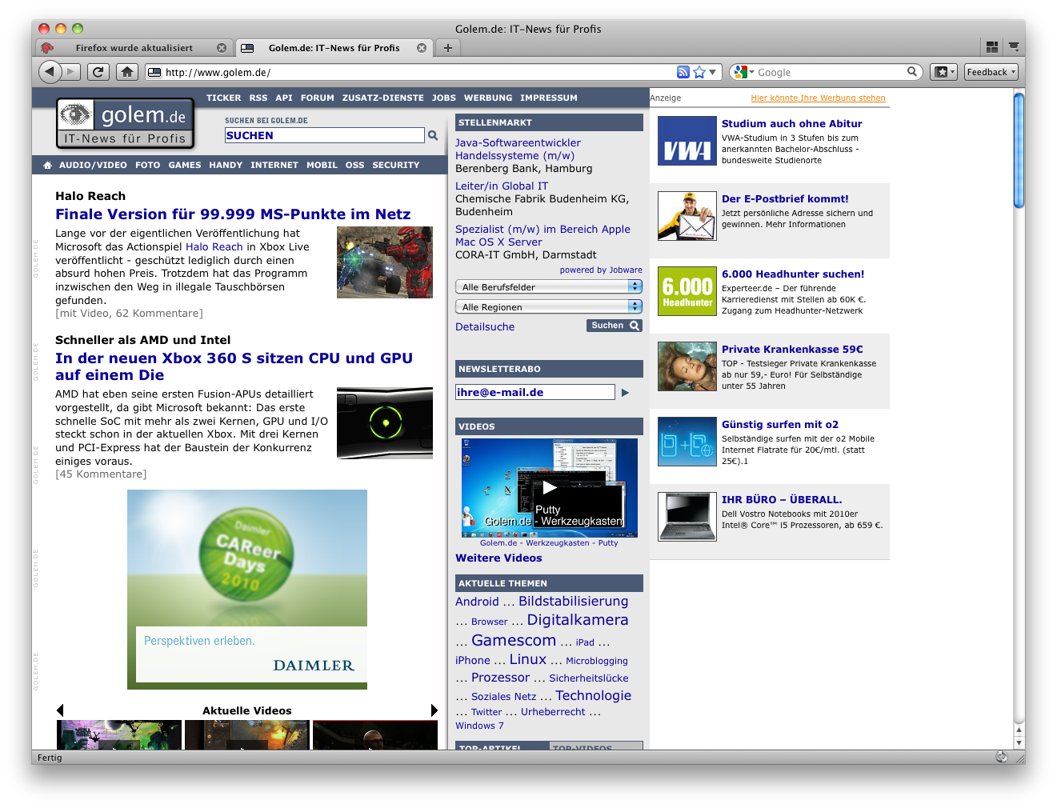Click the RSS feed icon in address bar
The image size is (1057, 808).
(683, 71)
